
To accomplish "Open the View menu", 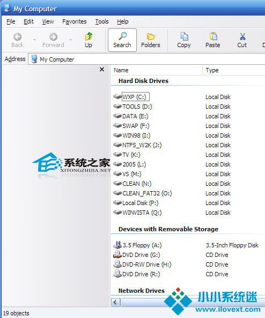I will [x=48, y=21].
